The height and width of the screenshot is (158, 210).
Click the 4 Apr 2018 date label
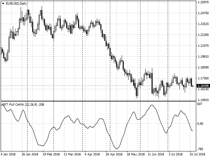coord(92,154)
